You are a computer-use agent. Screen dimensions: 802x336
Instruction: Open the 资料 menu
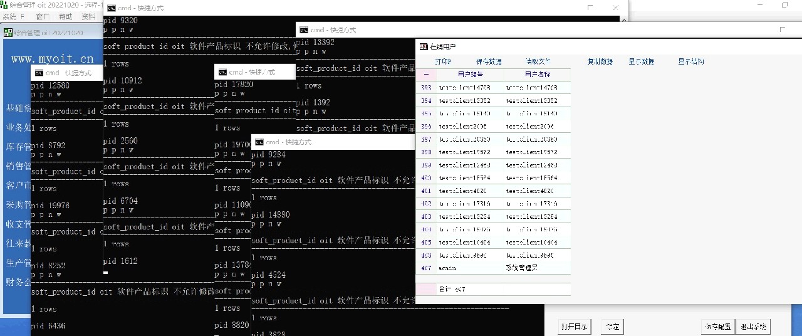pyautogui.click(x=89, y=16)
